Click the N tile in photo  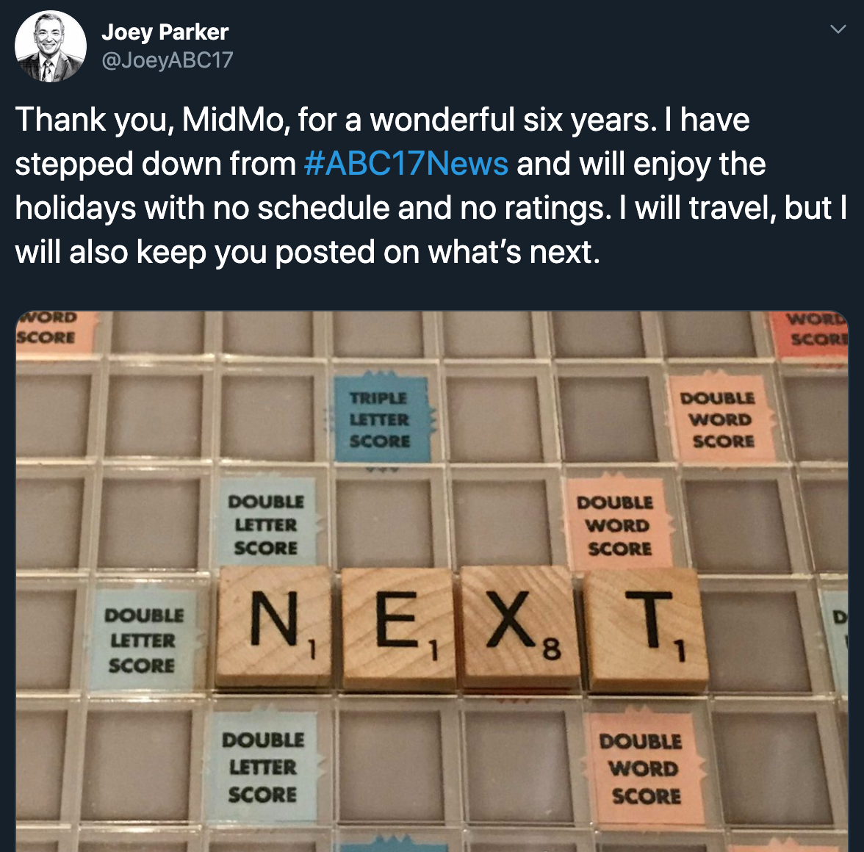[x=274, y=628]
